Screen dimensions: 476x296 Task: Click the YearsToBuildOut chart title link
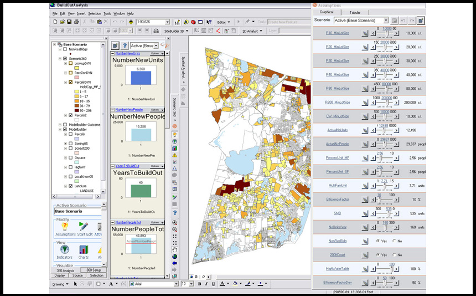pyautogui.click(x=127, y=166)
